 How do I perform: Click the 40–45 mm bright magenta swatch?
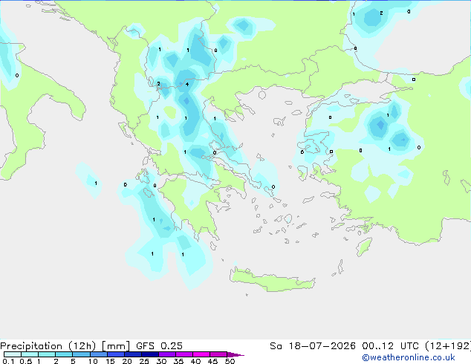(201, 354)
